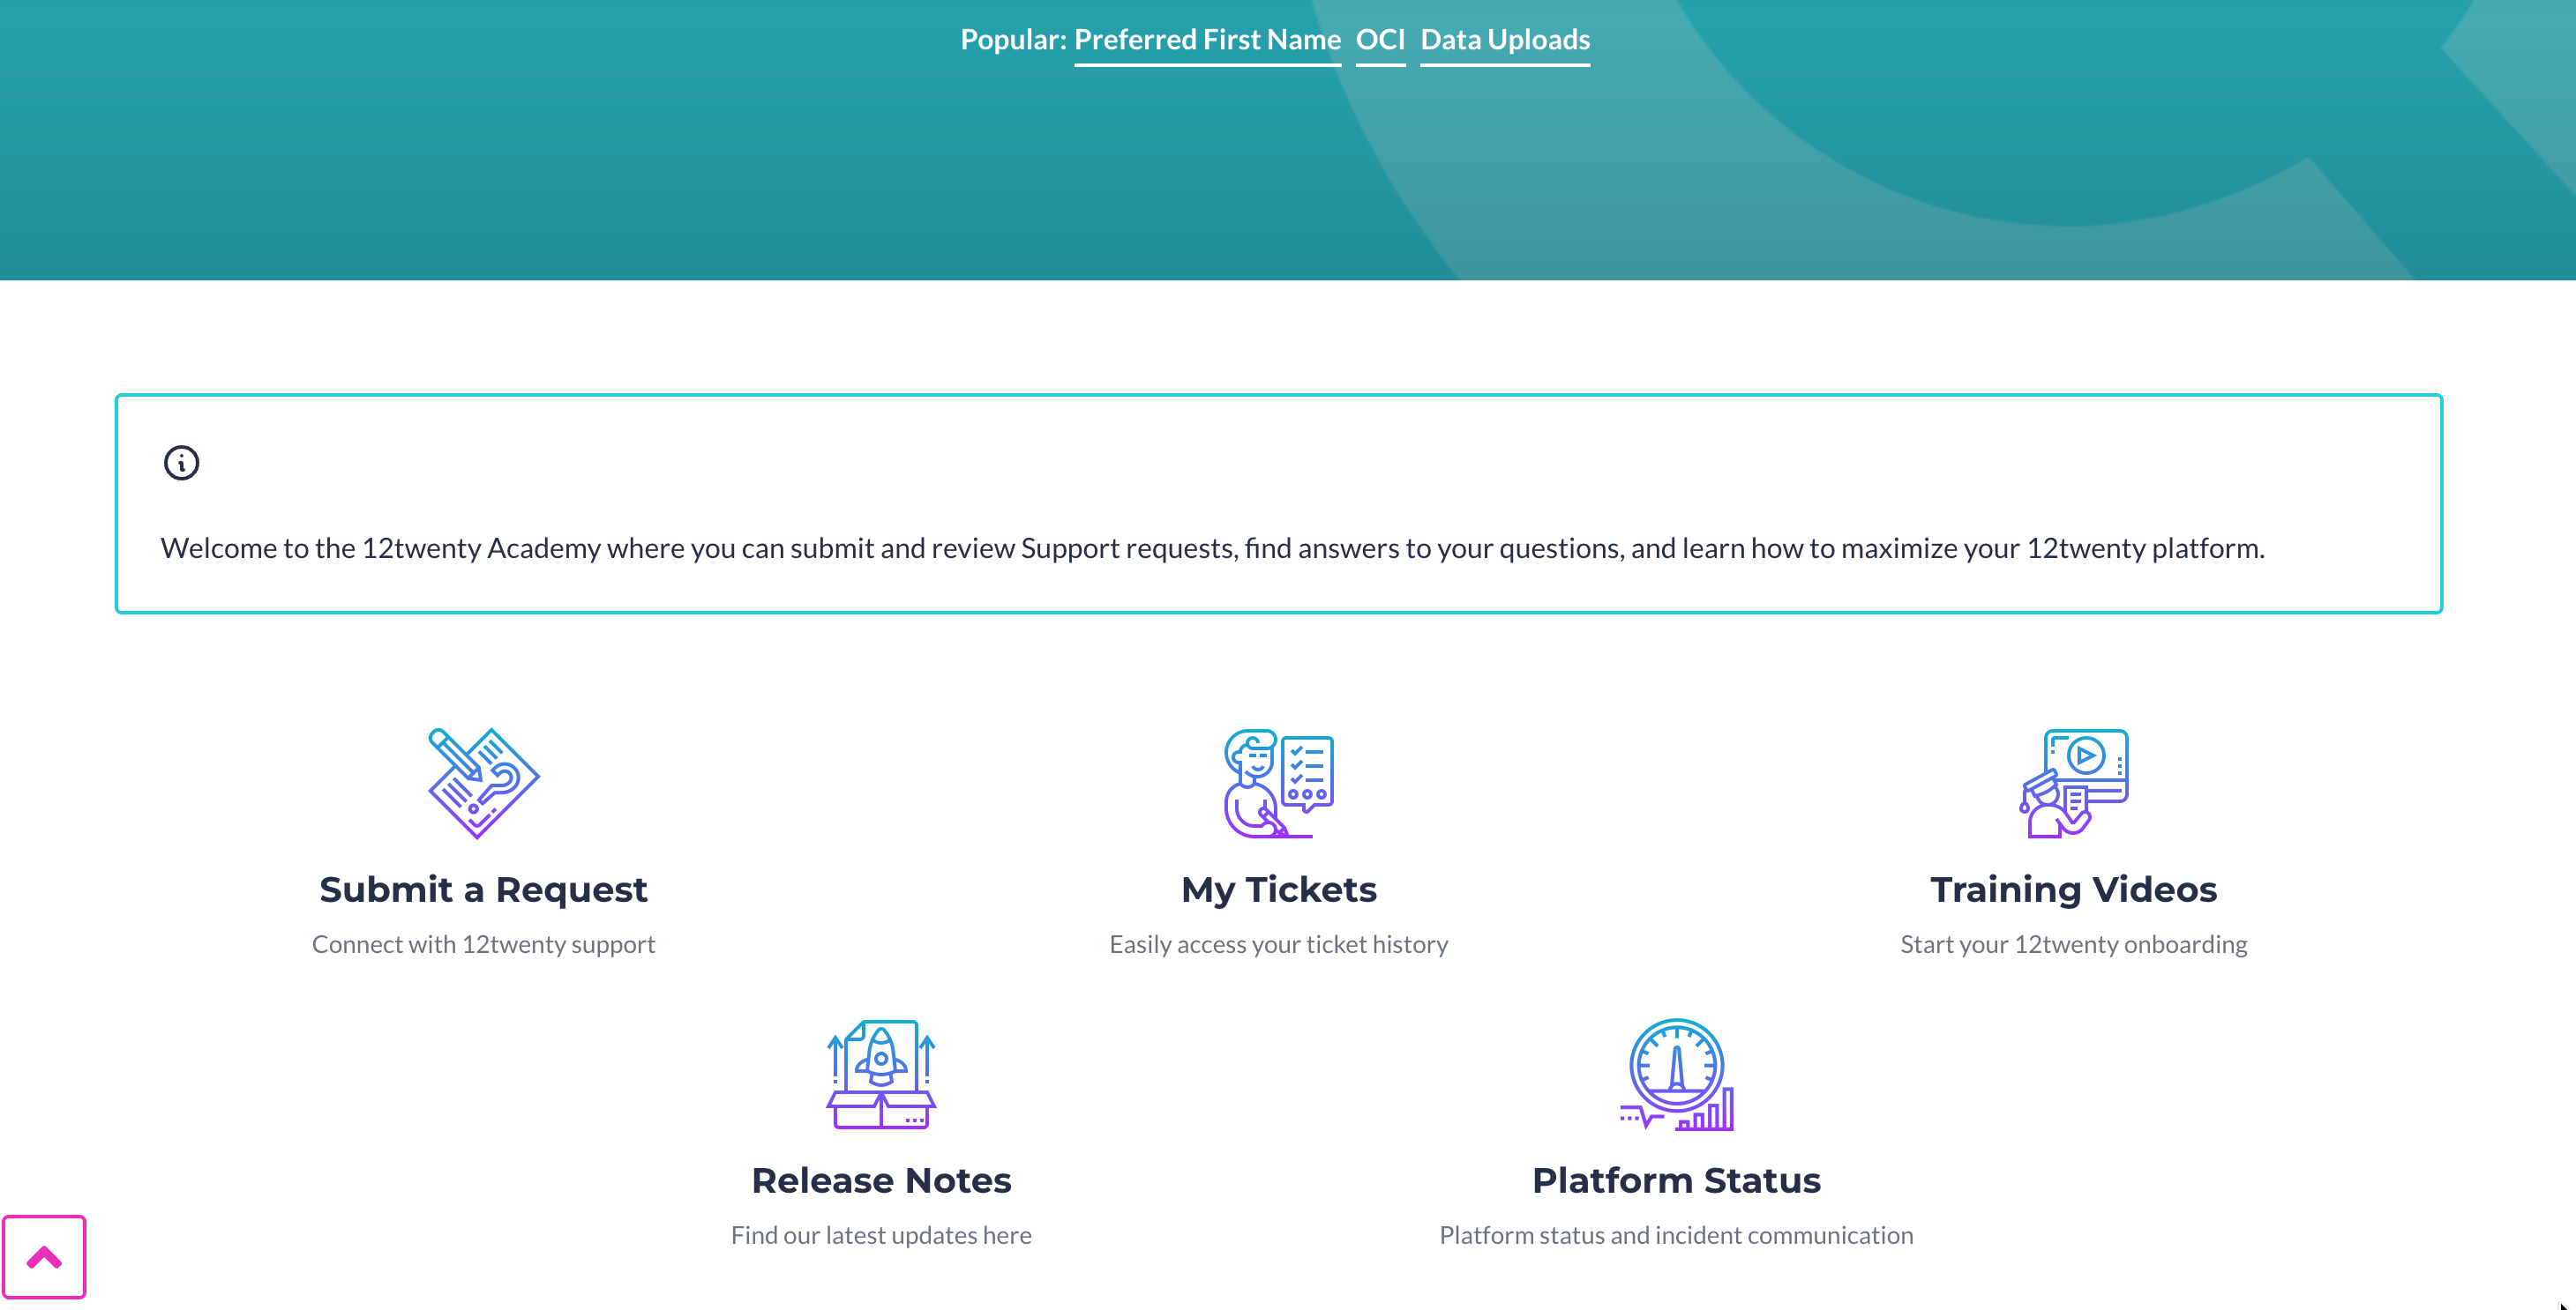Click 'Start your 12twenty onboarding' text

[2073, 944]
